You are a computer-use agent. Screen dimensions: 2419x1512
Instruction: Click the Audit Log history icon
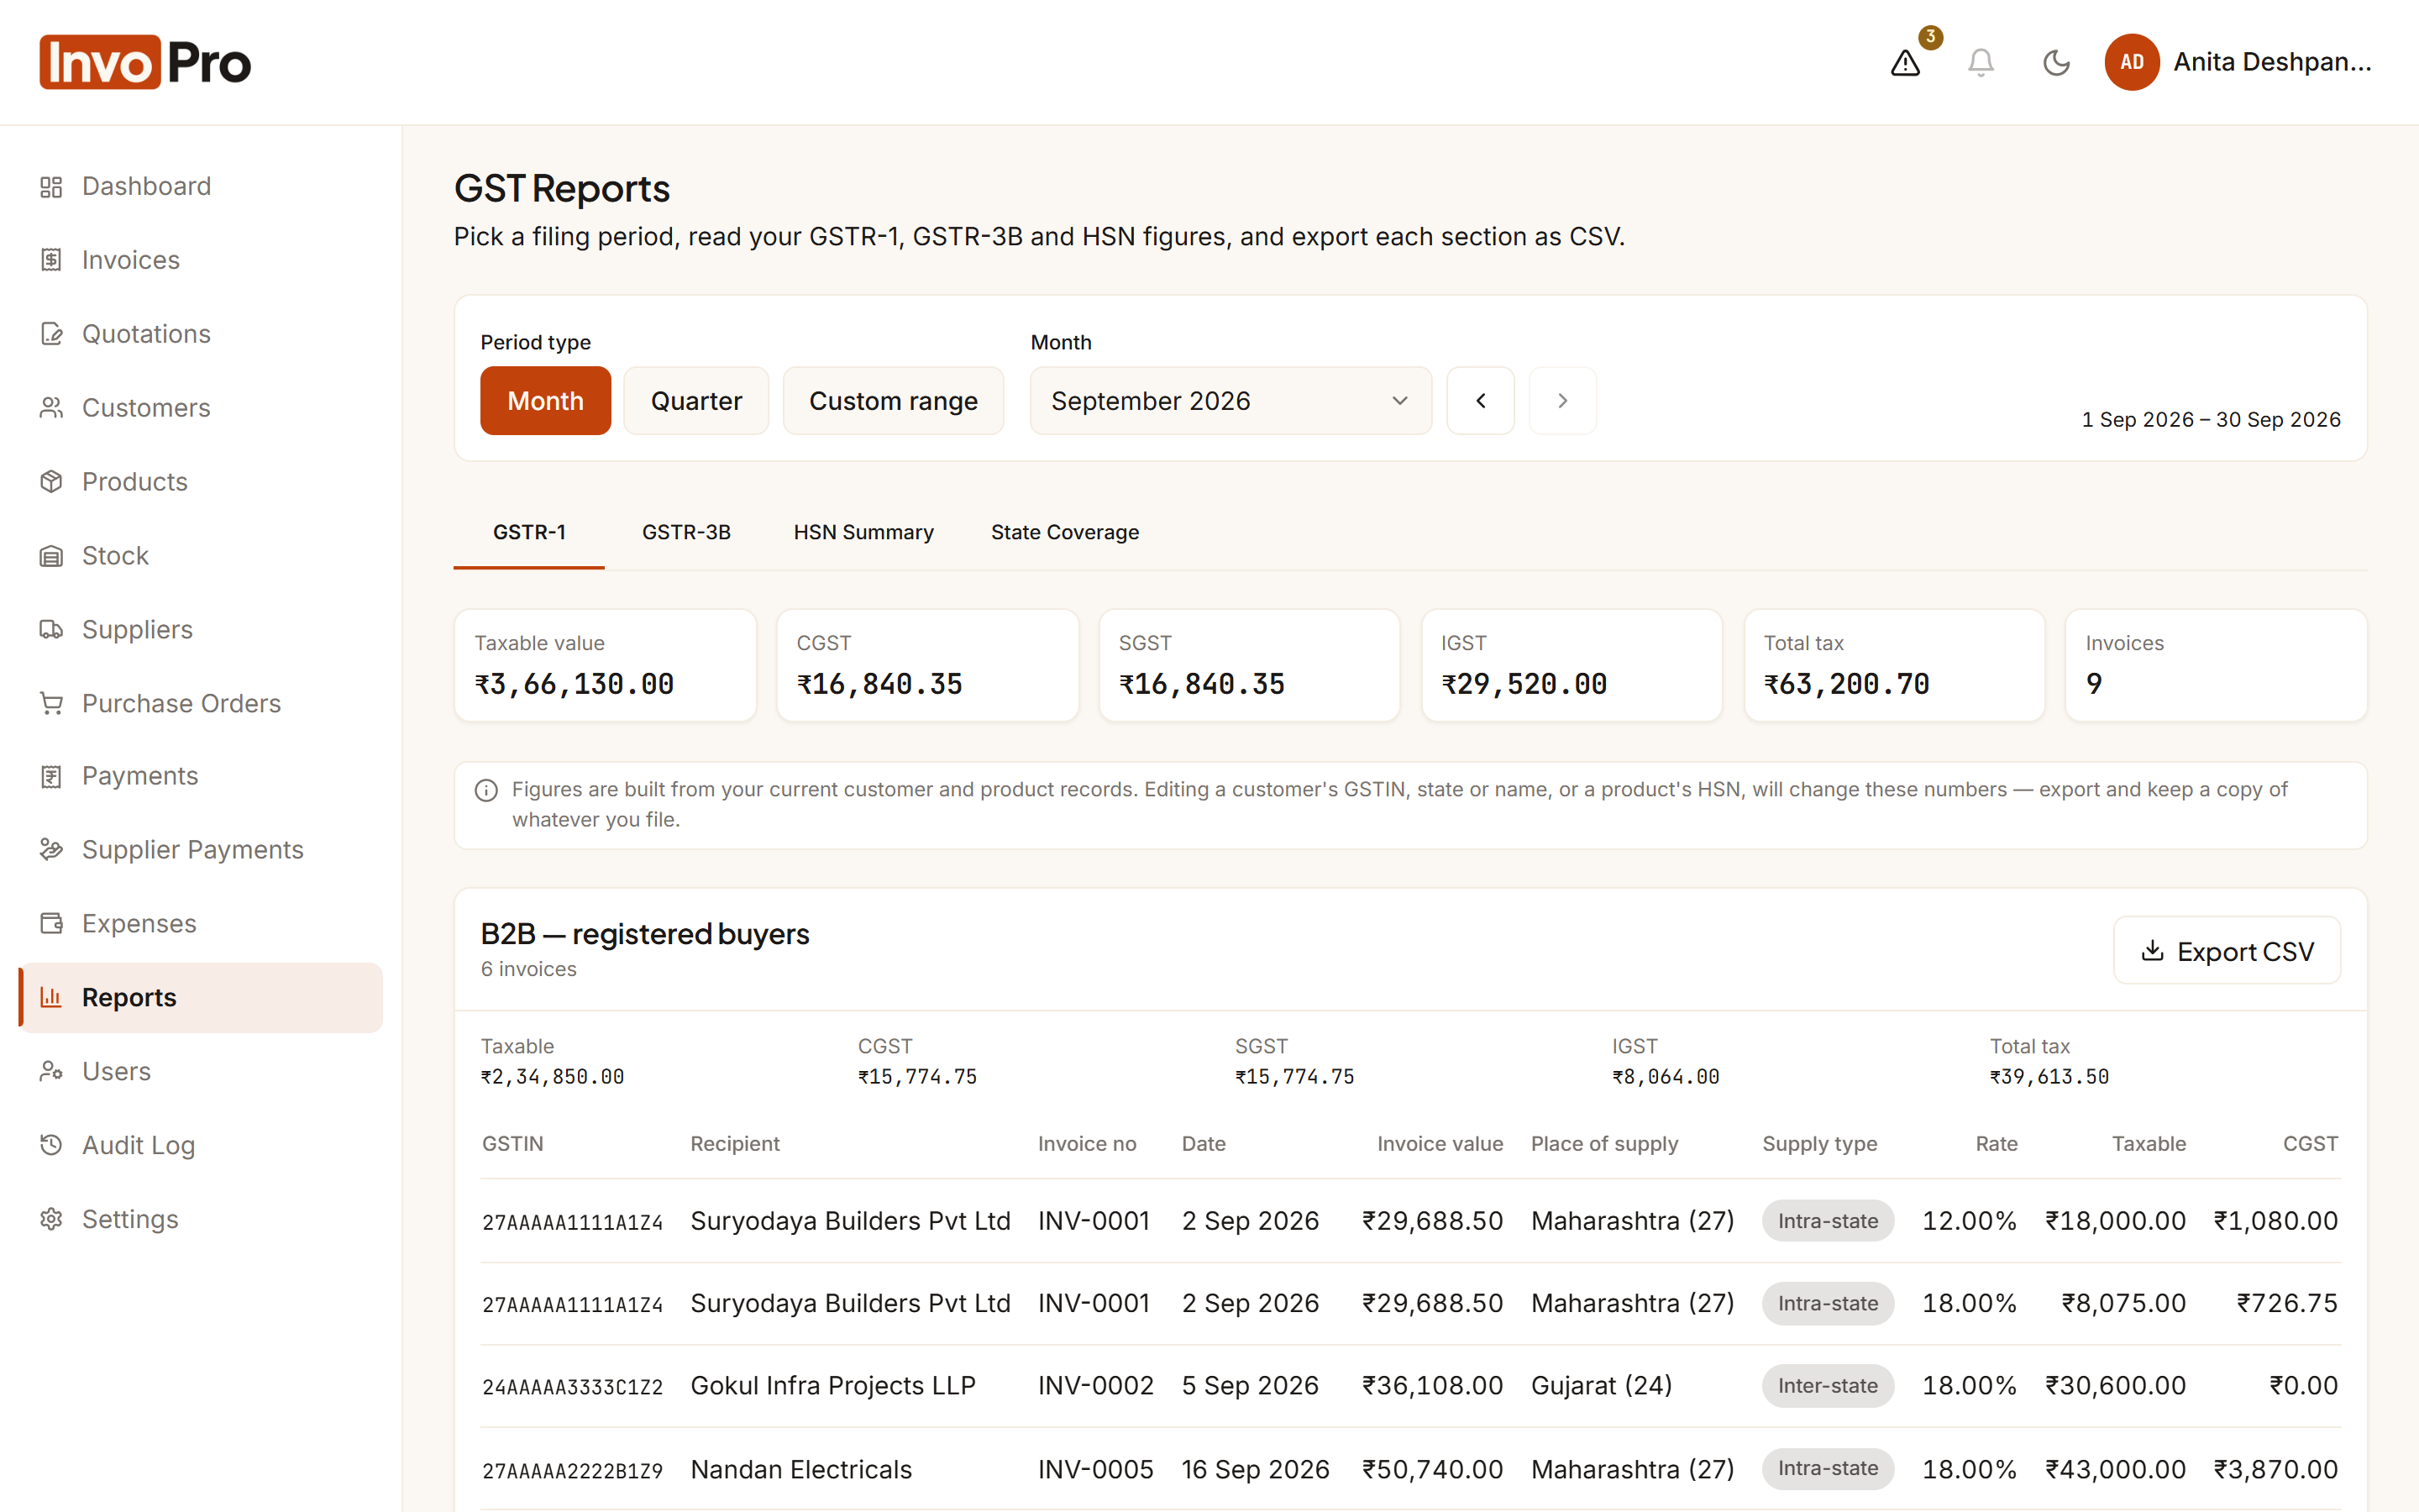(x=51, y=1145)
